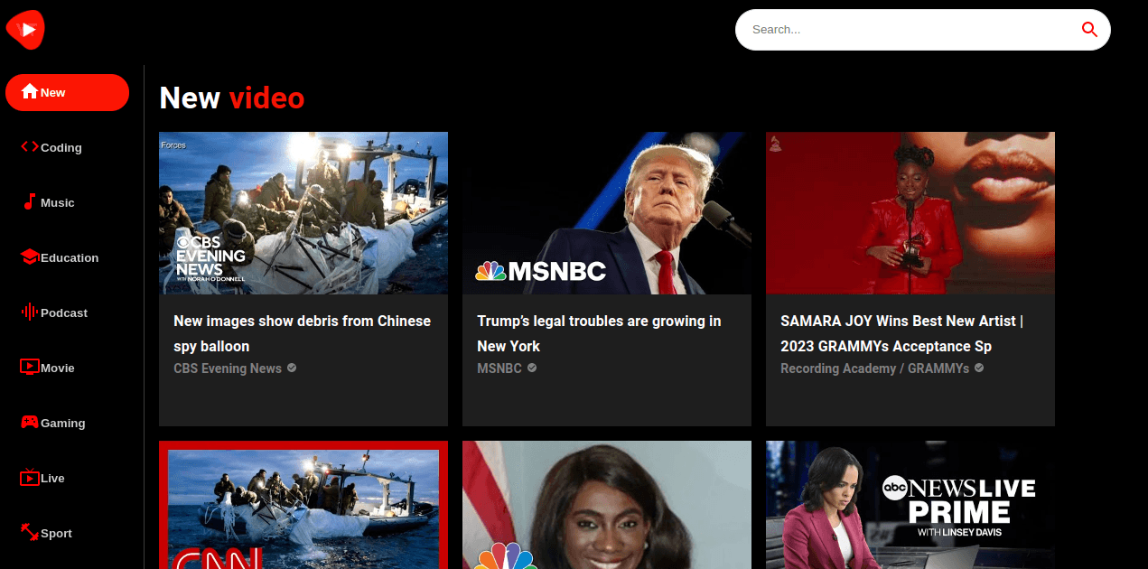Click the red play logo icon
1148x569 pixels.
pyautogui.click(x=25, y=30)
